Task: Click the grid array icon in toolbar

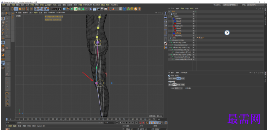Action: [x=121, y=9]
